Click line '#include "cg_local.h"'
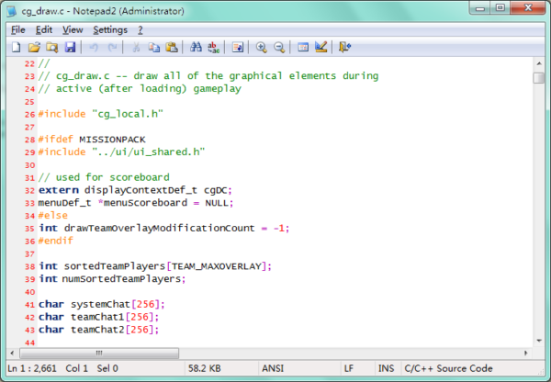 pyautogui.click(x=100, y=114)
